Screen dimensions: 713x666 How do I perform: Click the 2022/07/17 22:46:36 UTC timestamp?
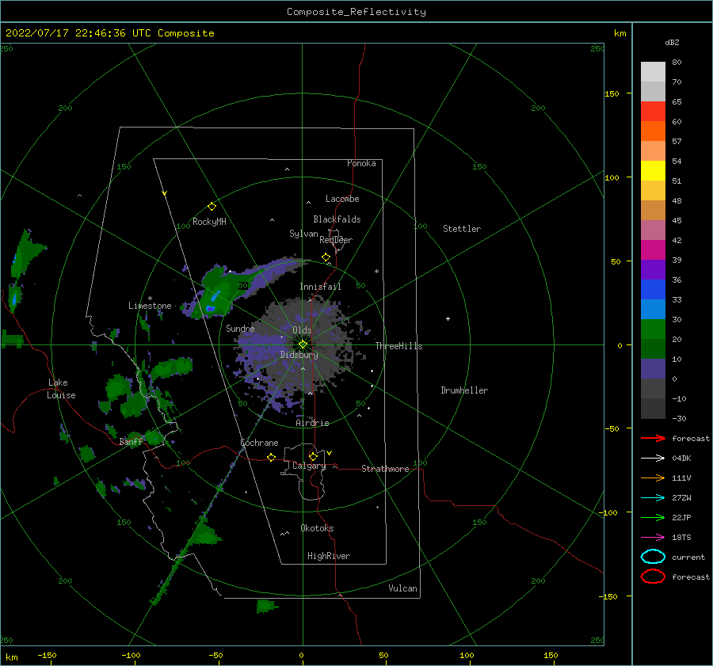pyautogui.click(x=78, y=33)
